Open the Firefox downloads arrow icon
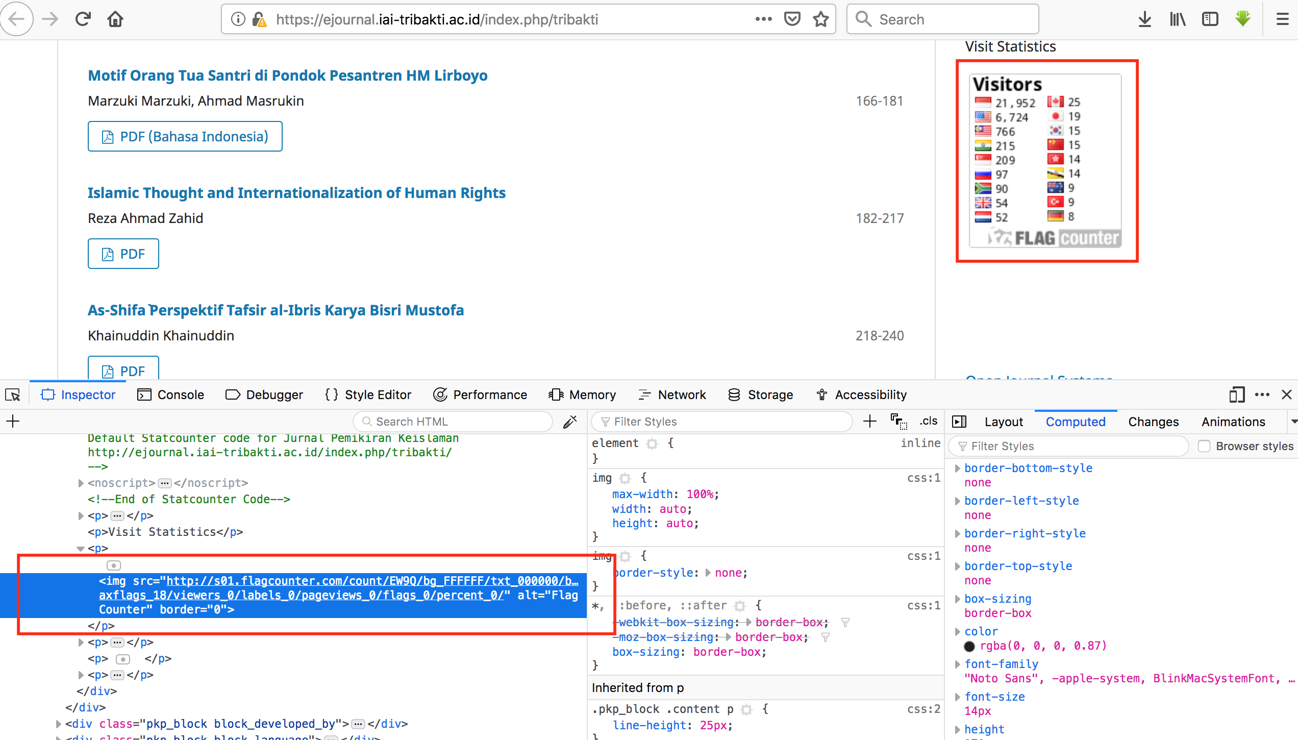1298x740 pixels. pos(1144,19)
